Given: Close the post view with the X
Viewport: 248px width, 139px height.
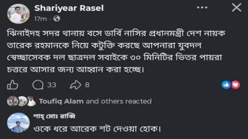Looking at the screenshot, I should point(237,8).
